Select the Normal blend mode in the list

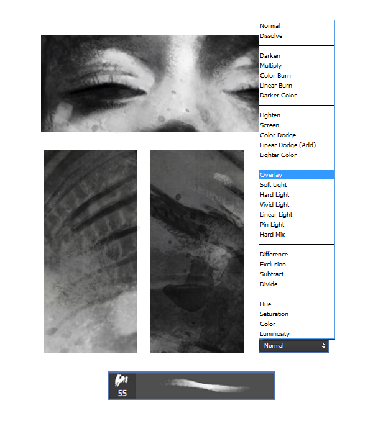297,26
